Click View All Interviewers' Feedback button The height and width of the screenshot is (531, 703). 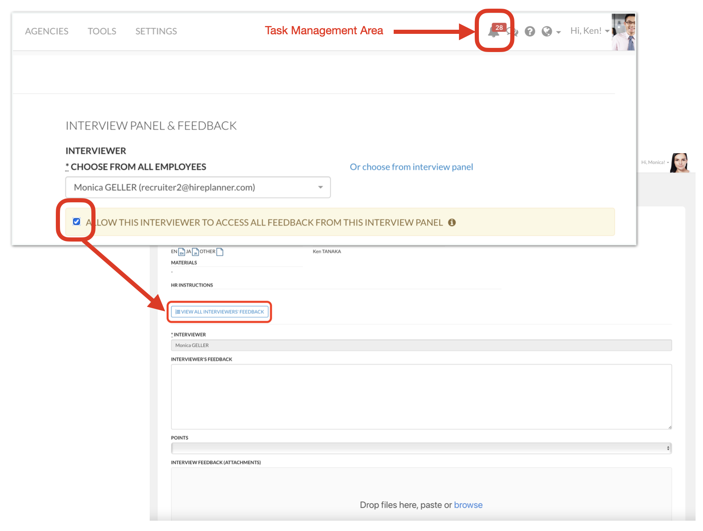pos(220,312)
